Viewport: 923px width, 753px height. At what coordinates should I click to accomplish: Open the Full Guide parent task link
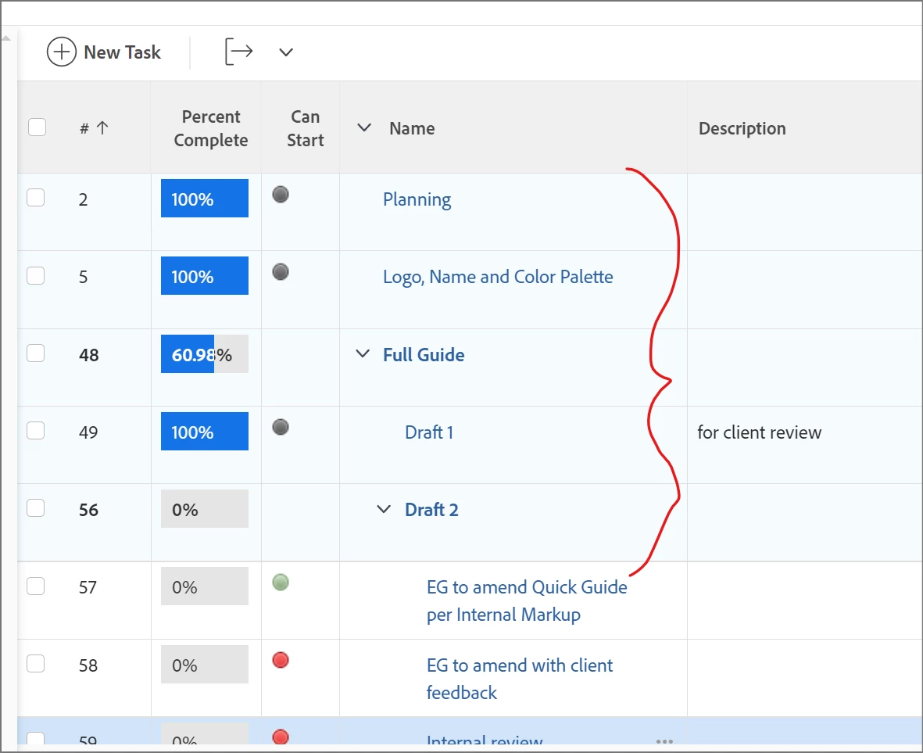[424, 354]
